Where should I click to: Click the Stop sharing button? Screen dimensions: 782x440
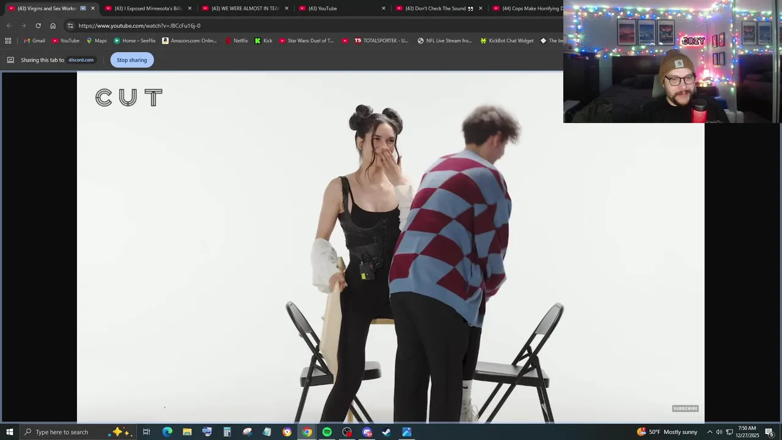132,60
